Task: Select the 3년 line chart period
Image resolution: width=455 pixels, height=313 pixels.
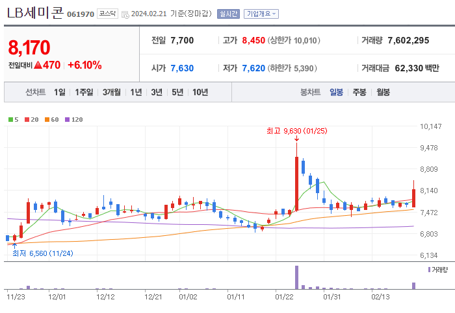Action: tap(157, 92)
